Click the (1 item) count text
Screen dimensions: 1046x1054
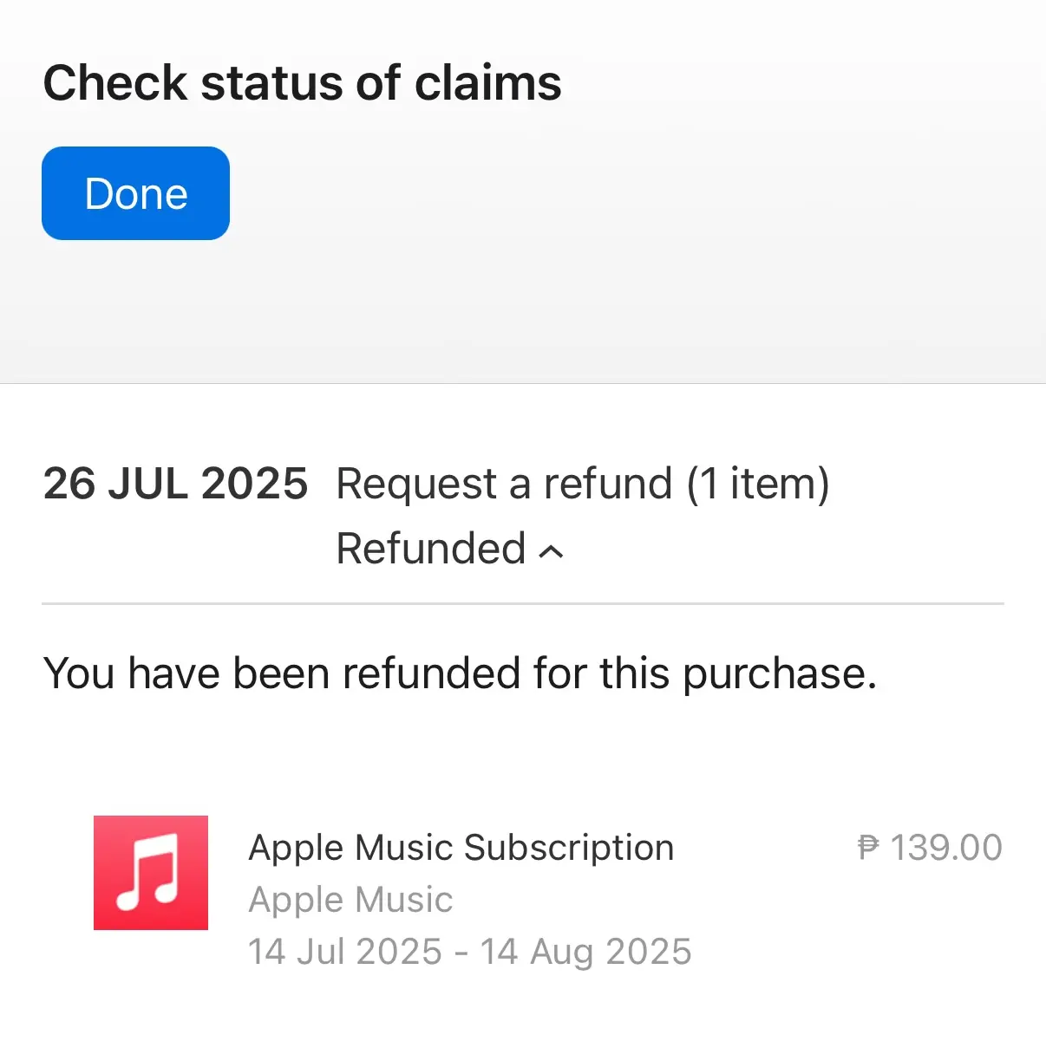758,485
